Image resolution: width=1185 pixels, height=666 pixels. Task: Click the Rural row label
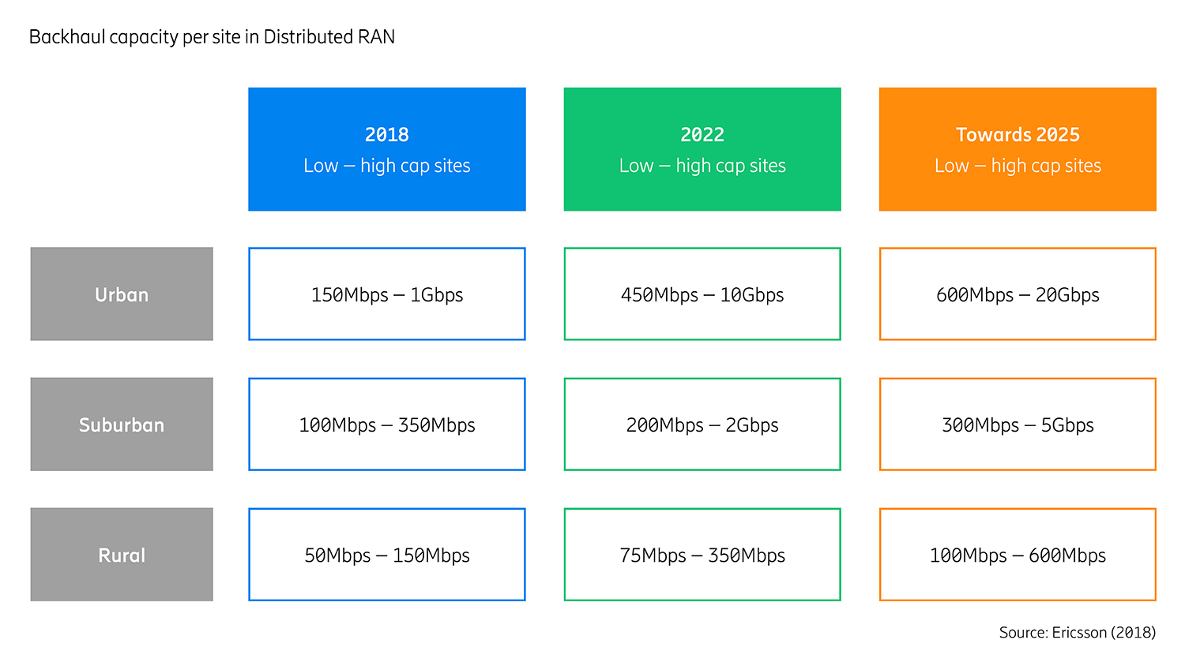(x=121, y=554)
